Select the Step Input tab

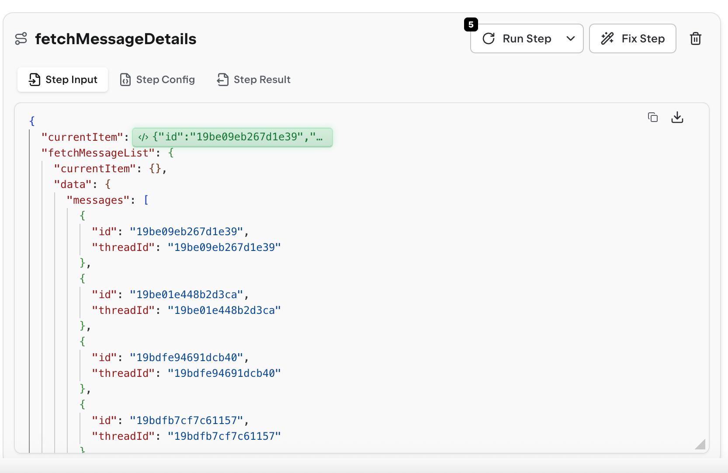[63, 80]
